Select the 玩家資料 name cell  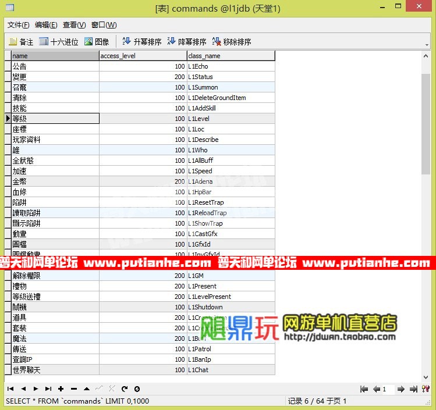click(55, 140)
